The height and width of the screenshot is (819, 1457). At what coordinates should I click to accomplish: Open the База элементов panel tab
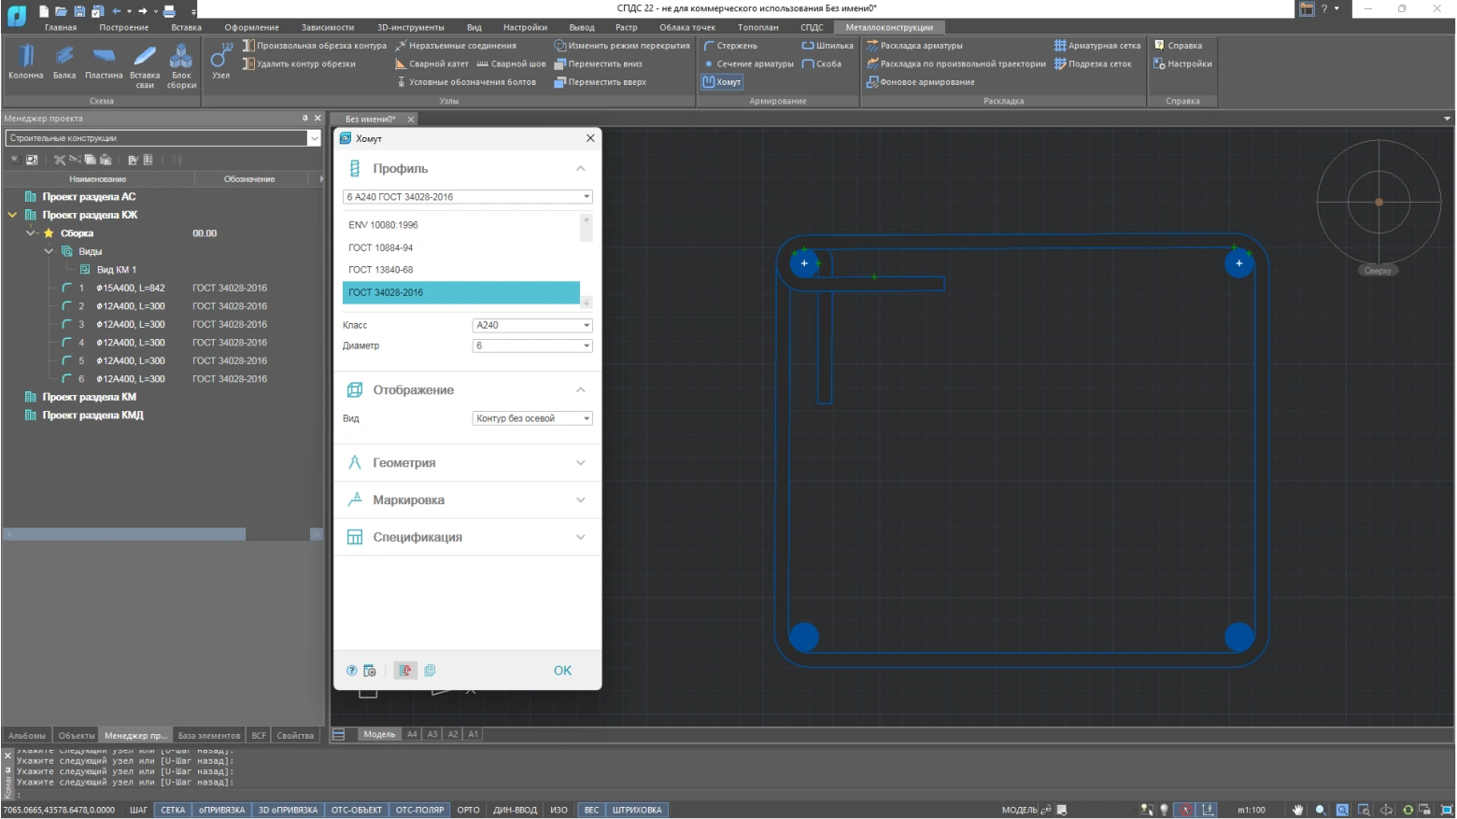[x=208, y=736]
